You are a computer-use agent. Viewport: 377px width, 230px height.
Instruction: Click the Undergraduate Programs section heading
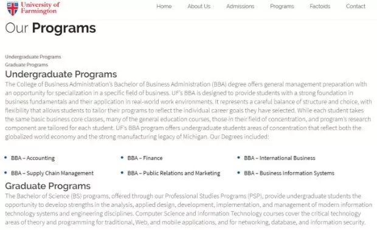tap(61, 75)
